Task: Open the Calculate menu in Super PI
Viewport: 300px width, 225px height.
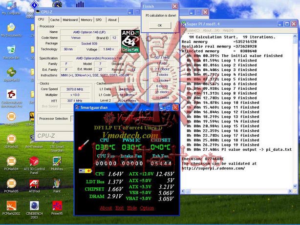Action: (x=191, y=30)
